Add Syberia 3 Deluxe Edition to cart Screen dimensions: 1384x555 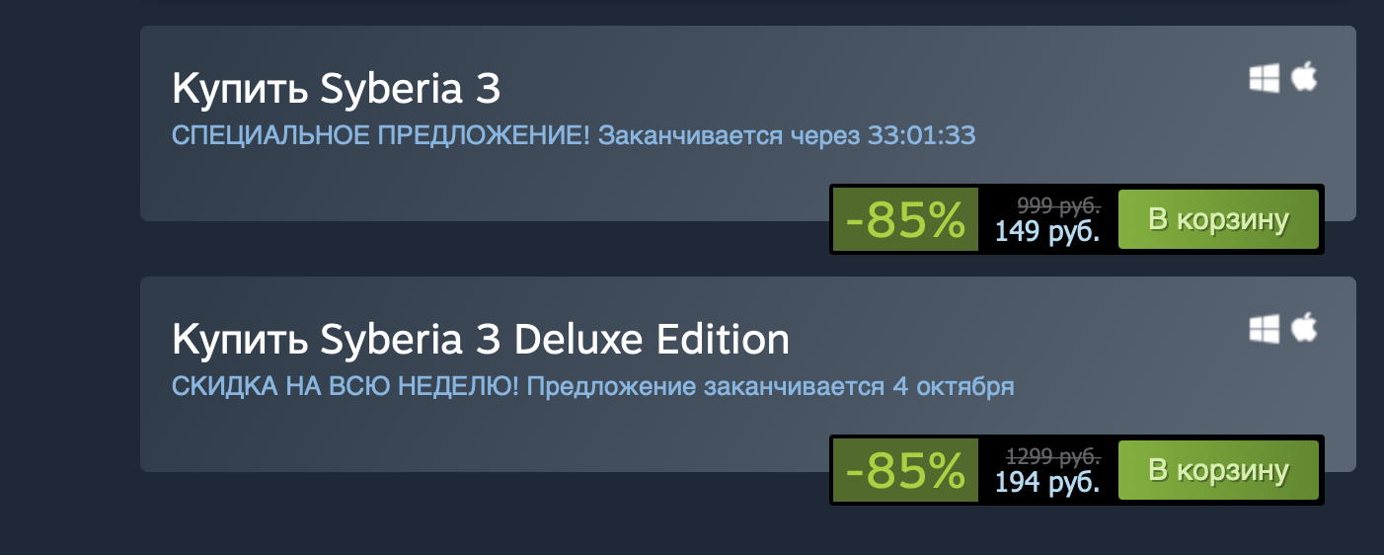point(1218,470)
